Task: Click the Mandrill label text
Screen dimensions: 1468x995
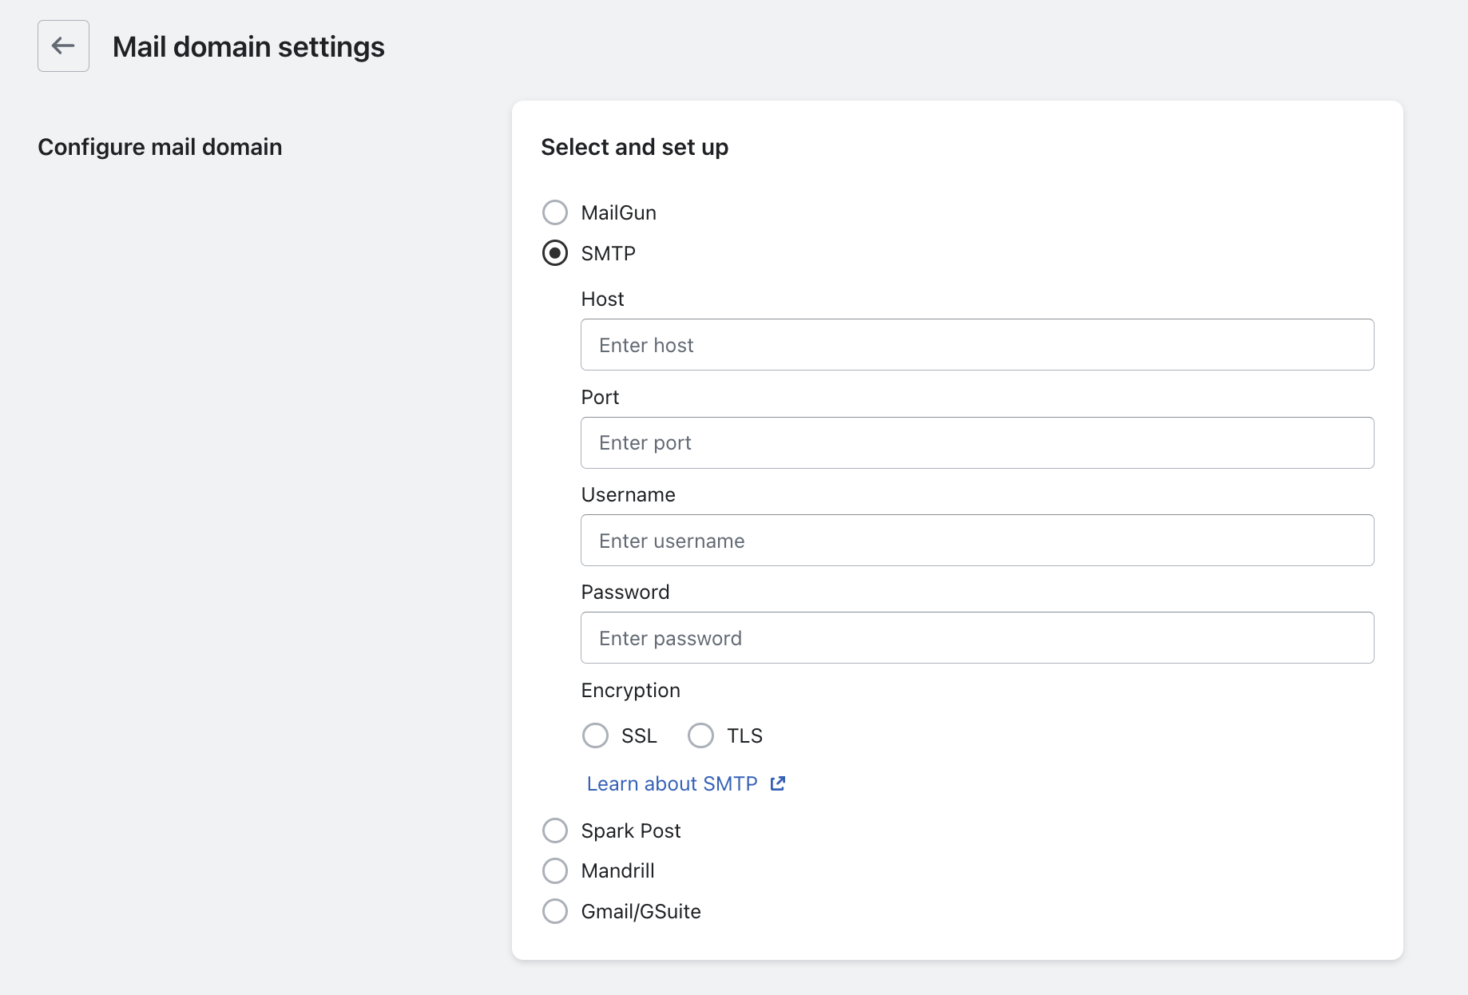Action: tap(617, 870)
